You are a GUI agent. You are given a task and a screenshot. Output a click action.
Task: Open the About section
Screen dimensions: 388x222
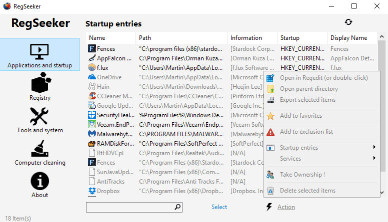(40, 185)
